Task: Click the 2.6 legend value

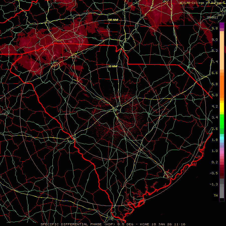Action: [215, 129]
